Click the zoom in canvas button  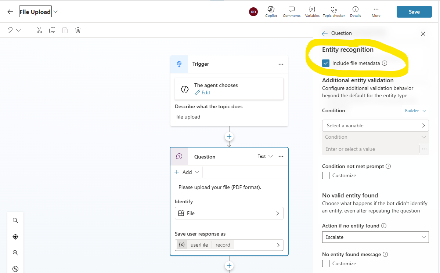coord(15,221)
